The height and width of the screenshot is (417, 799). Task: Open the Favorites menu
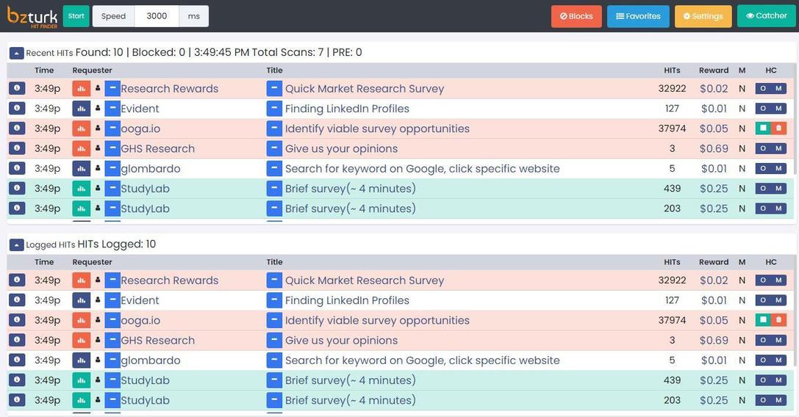pyautogui.click(x=638, y=16)
